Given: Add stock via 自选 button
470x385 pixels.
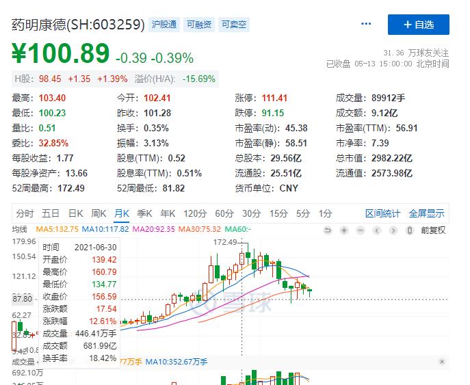Looking at the screenshot, I should click(418, 25).
